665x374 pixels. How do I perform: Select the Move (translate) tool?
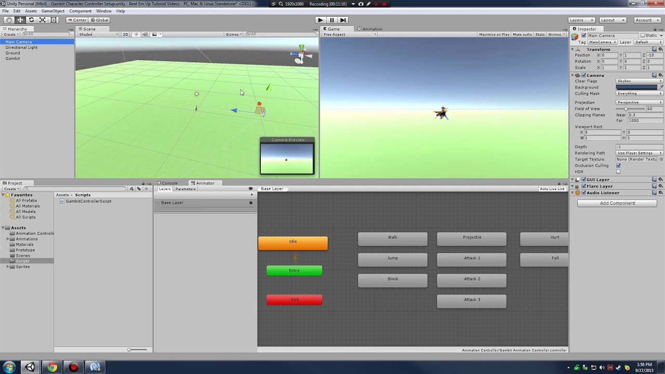click(20, 20)
